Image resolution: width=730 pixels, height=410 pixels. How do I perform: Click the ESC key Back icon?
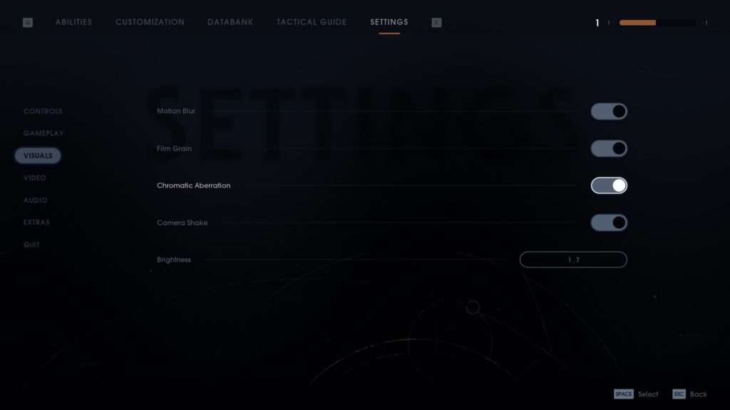click(x=679, y=394)
